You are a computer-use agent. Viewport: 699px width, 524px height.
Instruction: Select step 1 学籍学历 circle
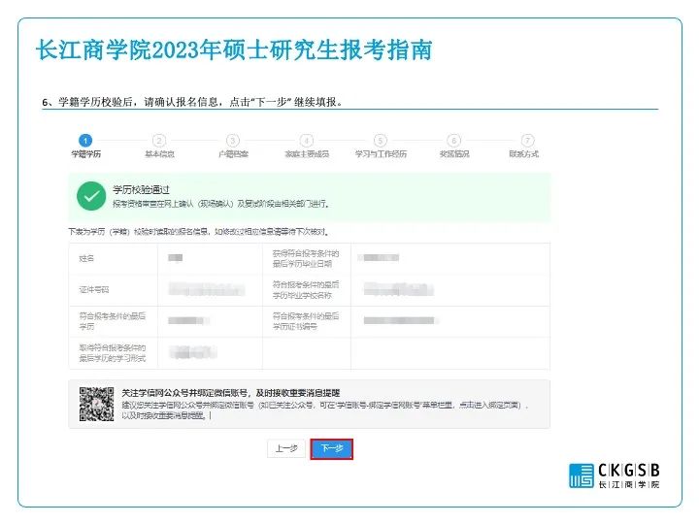[x=85, y=141]
